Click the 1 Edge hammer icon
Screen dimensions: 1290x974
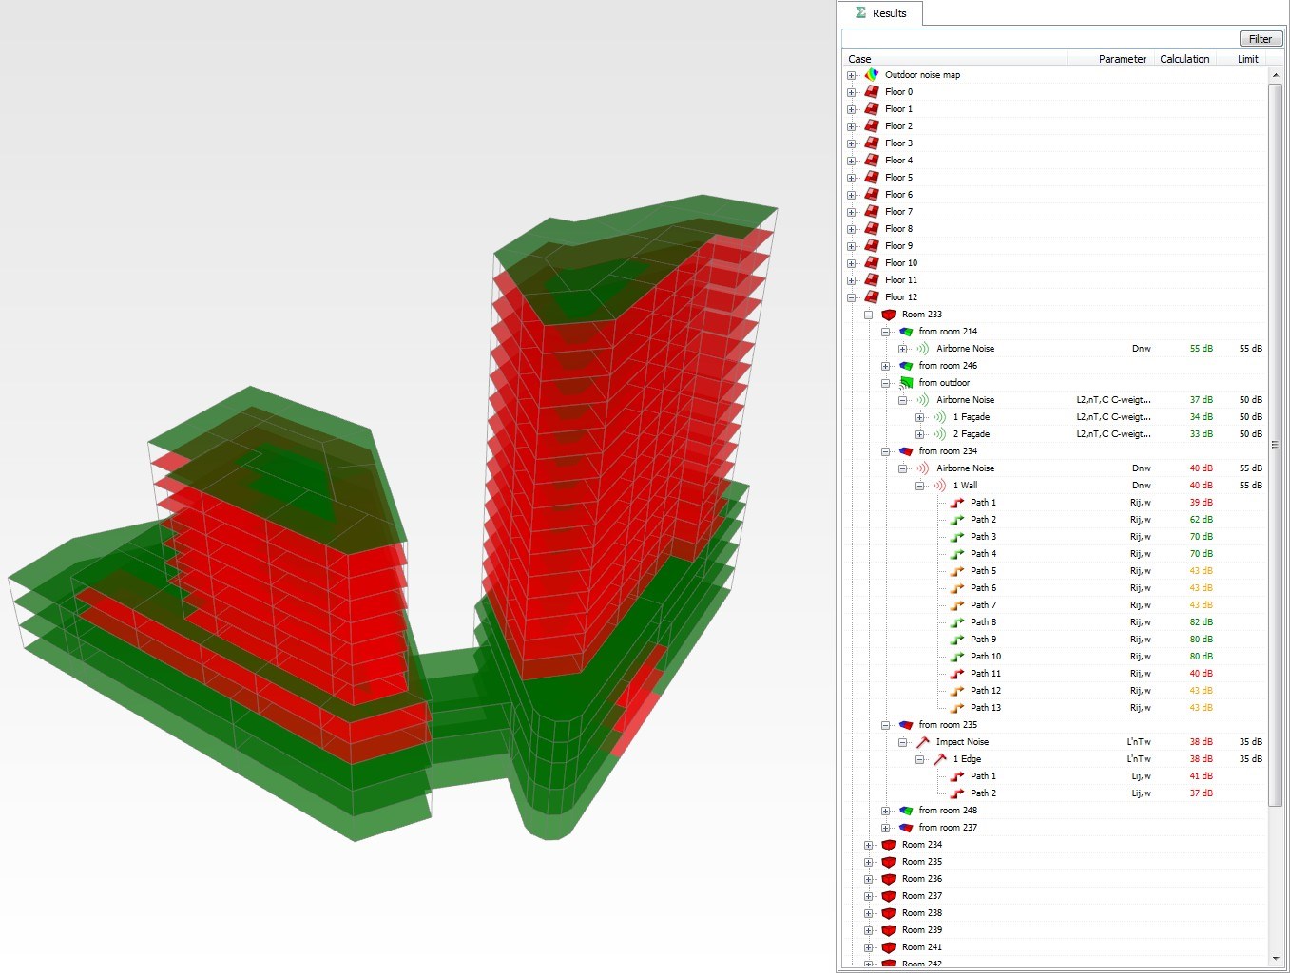pos(939,759)
